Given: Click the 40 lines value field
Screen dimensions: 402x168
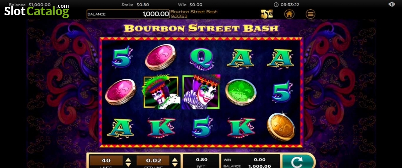Looking at the screenshot, I should click(106, 160).
